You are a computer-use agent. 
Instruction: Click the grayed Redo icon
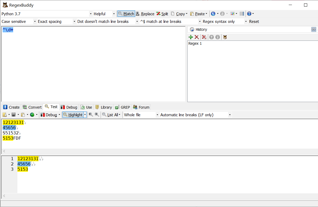click(222, 14)
